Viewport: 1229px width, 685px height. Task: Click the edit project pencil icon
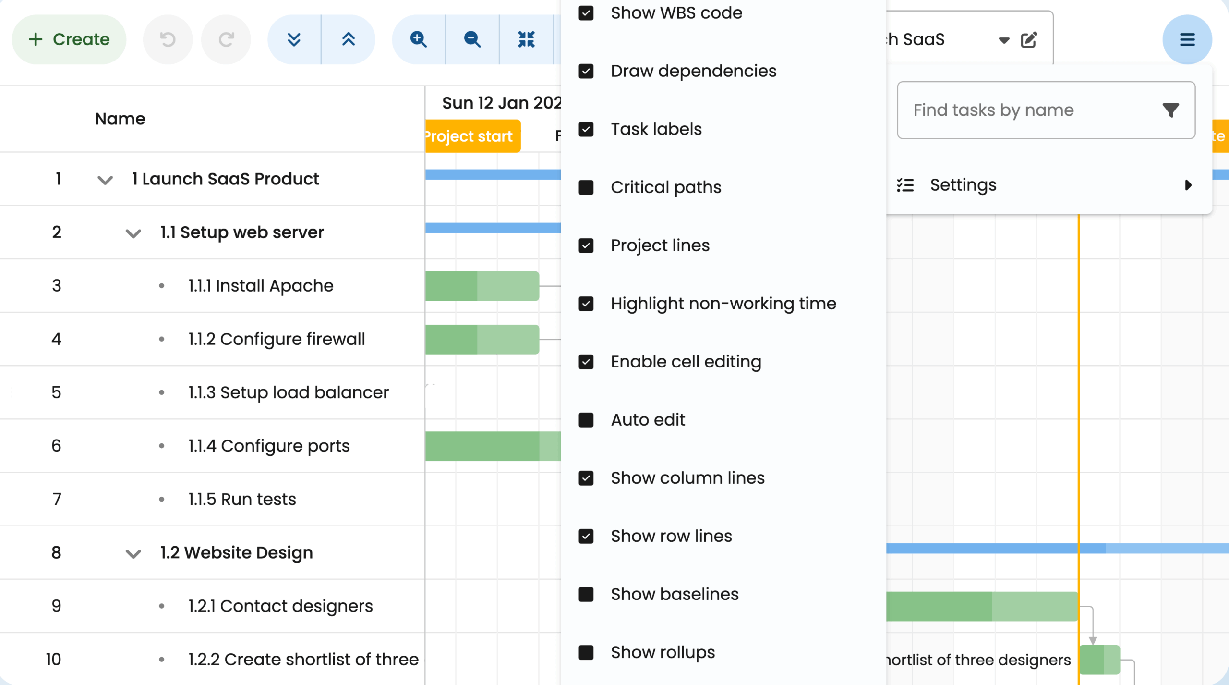point(1029,39)
